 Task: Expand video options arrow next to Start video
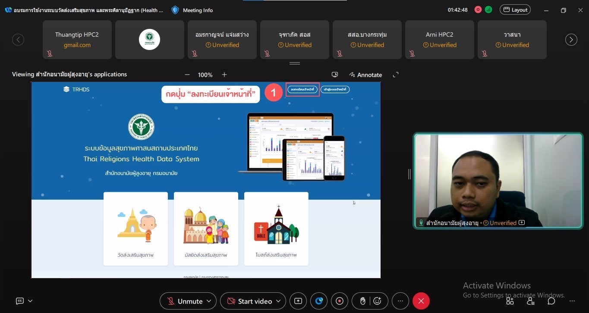coord(278,301)
